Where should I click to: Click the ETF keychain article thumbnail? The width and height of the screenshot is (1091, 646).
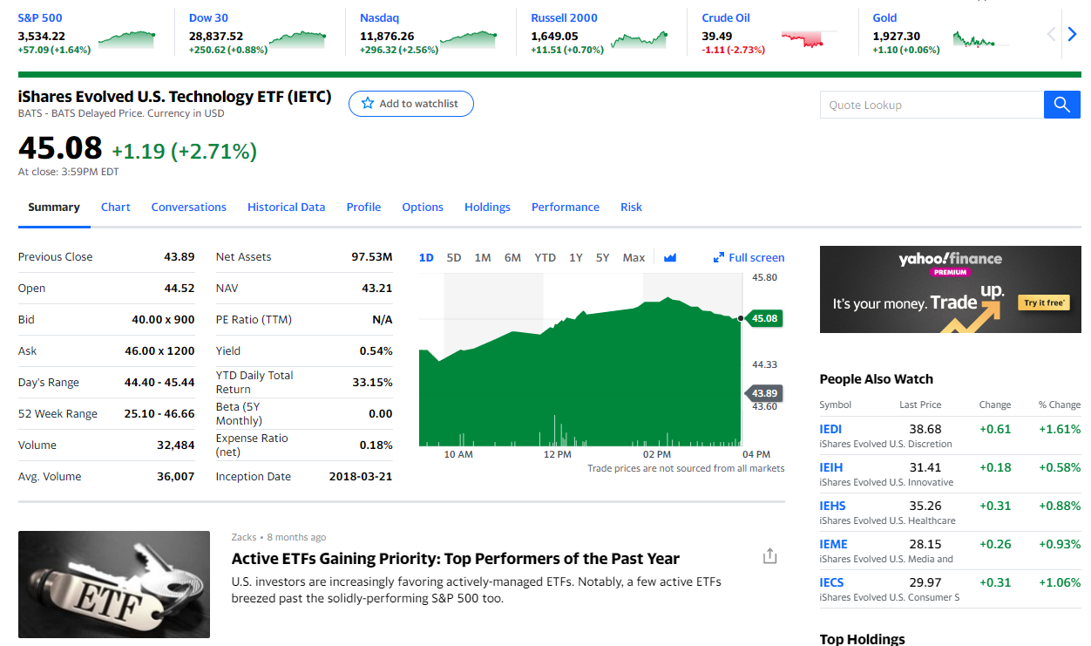114,584
